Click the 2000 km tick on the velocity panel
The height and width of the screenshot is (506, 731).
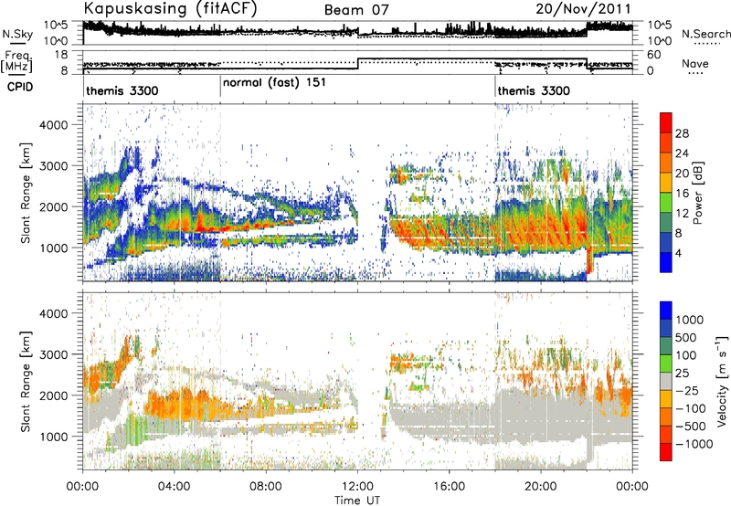pyautogui.click(x=54, y=395)
